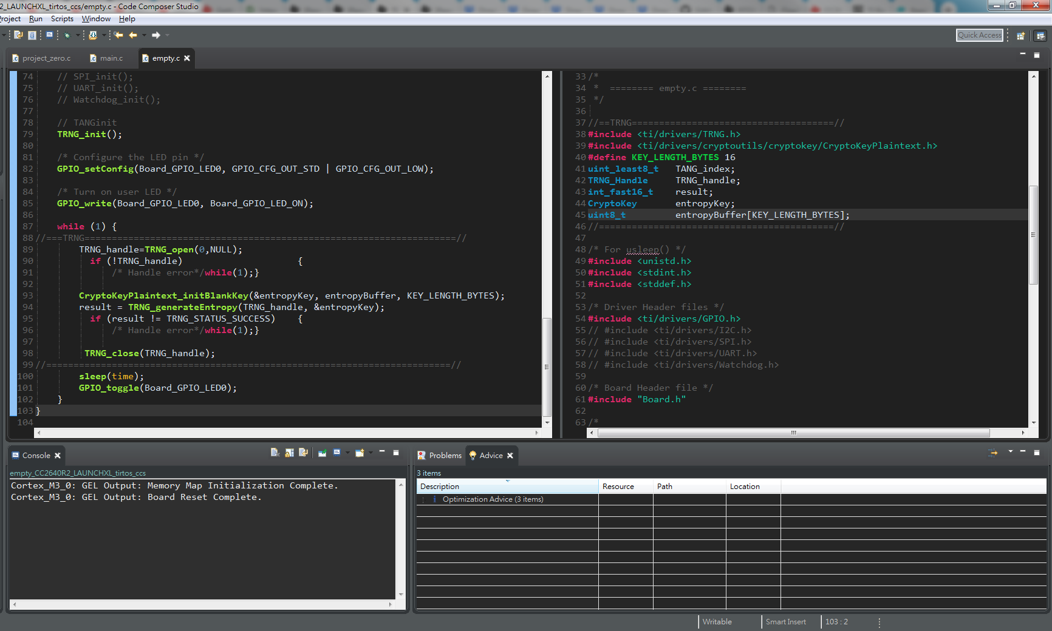Expand Optimization Advice (3 items) row
Viewport: 1052px width, 631px height.
(x=424, y=499)
